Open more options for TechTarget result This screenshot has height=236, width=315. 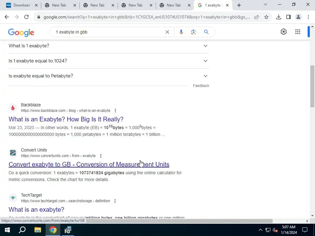click(115, 201)
